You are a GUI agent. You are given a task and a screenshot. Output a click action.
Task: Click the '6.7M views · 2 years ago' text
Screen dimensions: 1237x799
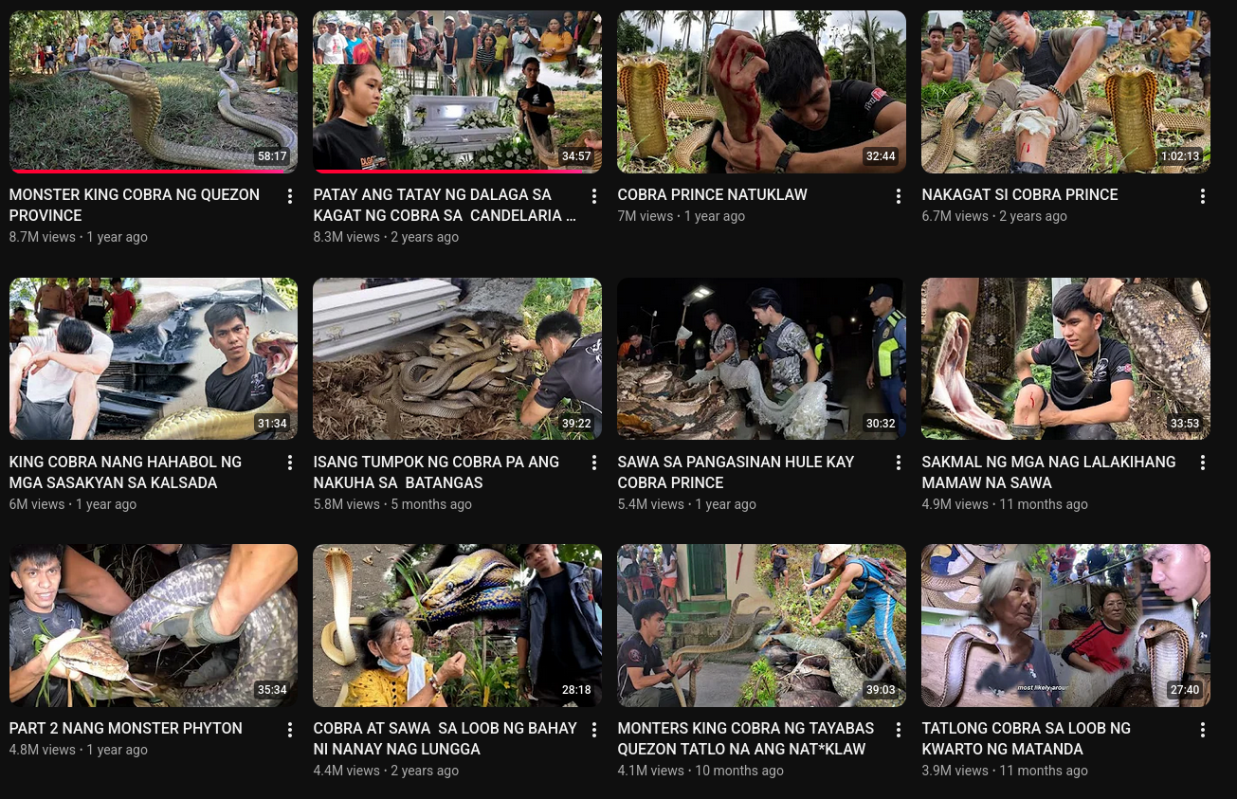tap(994, 216)
